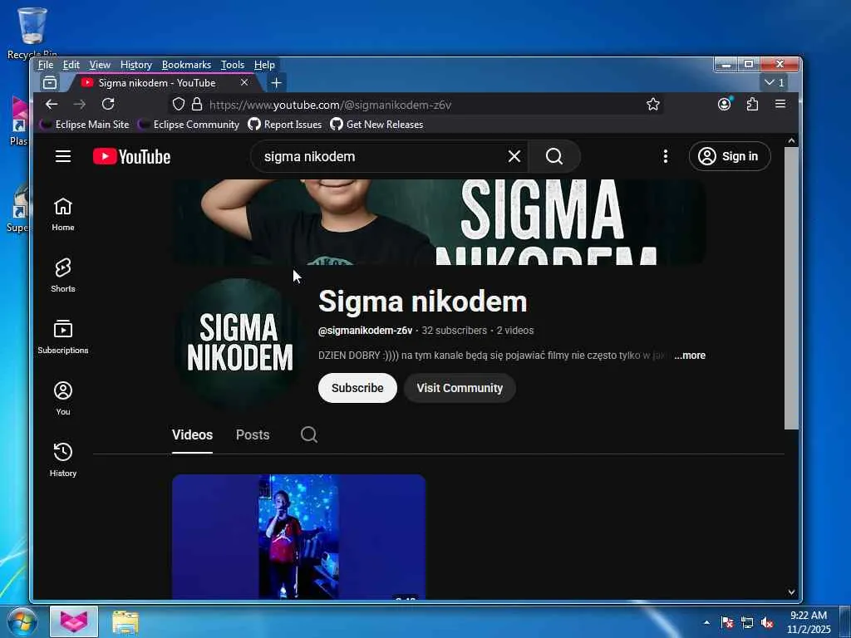Click scrollbar up arrow

click(x=791, y=141)
